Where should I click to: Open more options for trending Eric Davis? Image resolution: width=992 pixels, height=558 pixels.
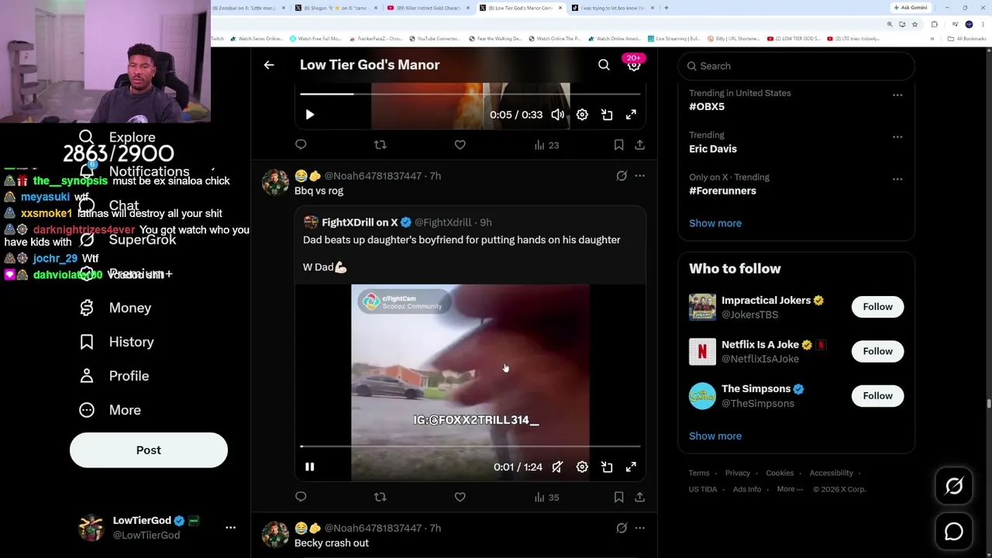tap(897, 137)
